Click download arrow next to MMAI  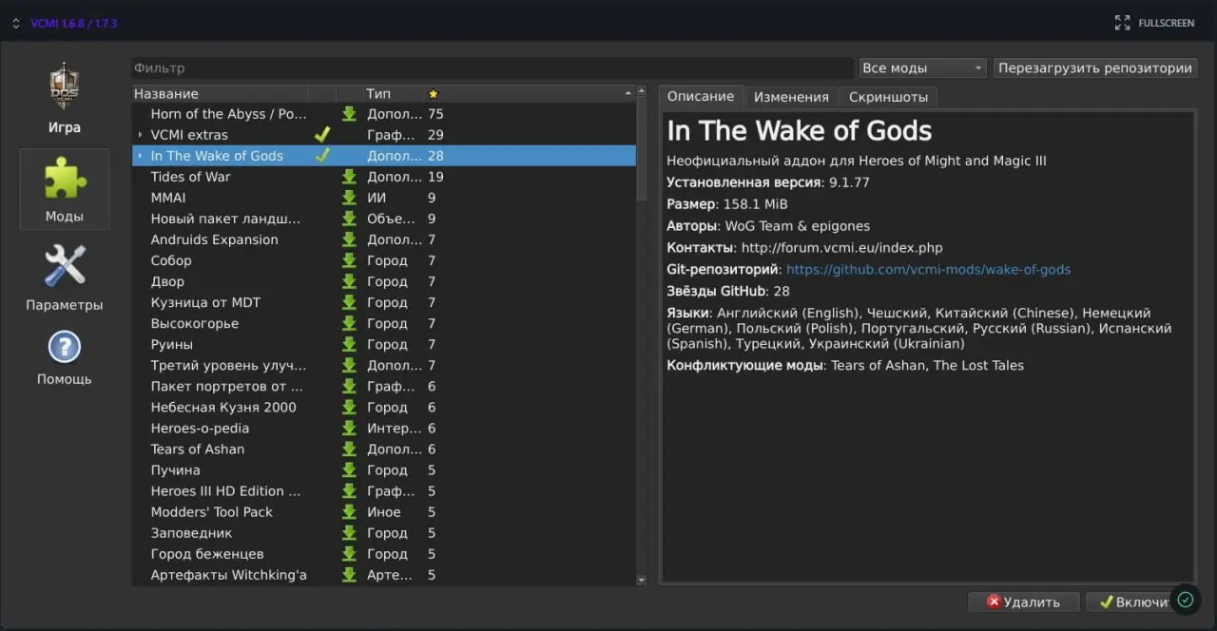pyautogui.click(x=349, y=198)
